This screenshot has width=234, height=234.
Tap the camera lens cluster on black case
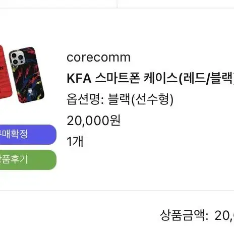pos(17,57)
